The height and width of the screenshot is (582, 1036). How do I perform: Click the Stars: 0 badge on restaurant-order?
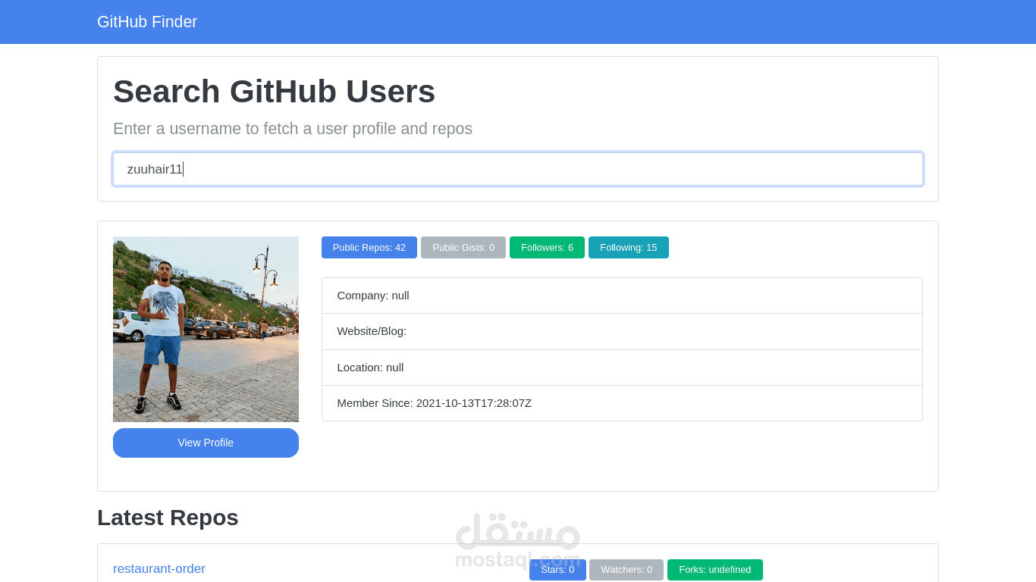tap(557, 569)
